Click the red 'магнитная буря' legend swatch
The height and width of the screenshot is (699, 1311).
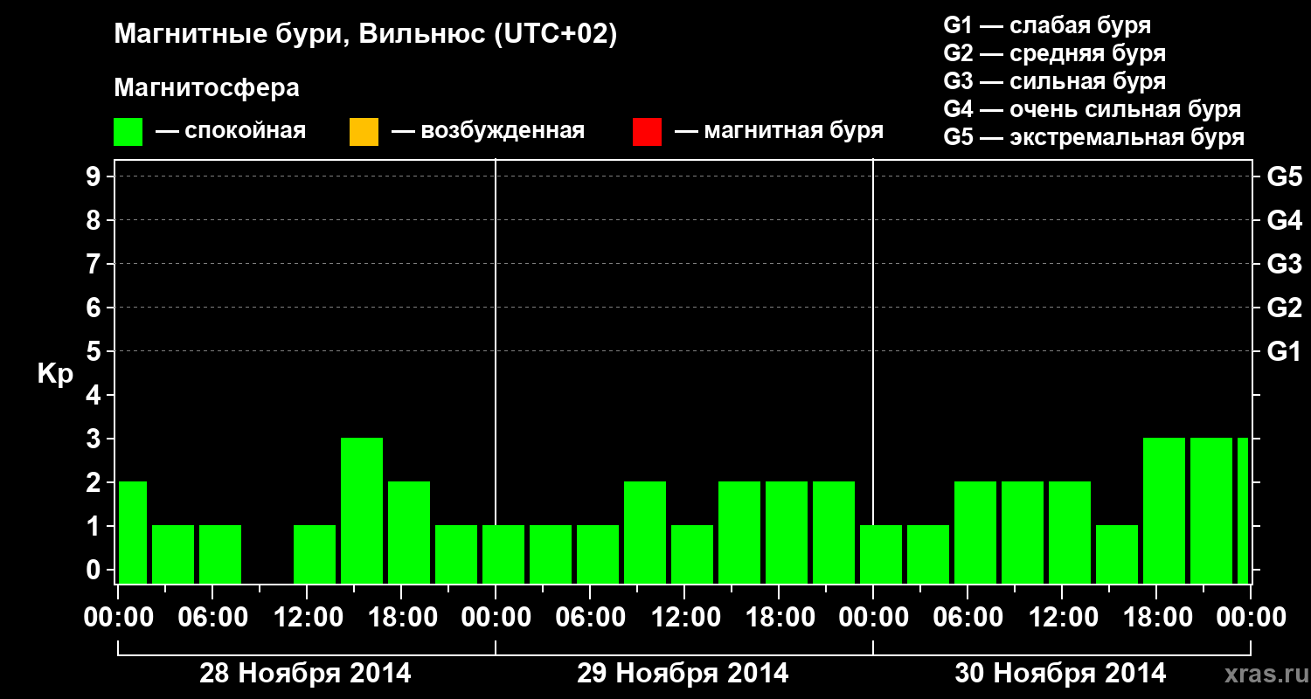(x=647, y=132)
